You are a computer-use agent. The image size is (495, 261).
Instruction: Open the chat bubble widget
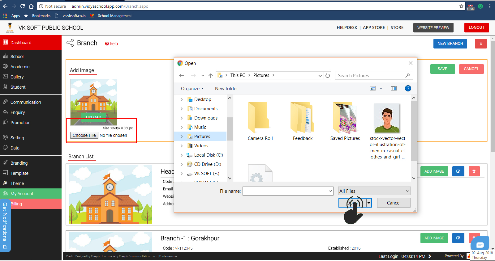tap(480, 245)
